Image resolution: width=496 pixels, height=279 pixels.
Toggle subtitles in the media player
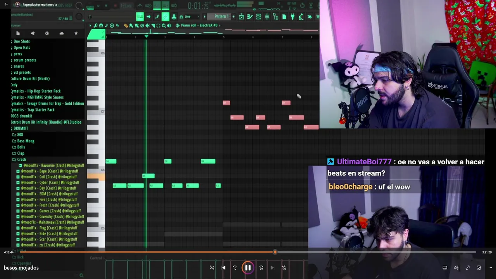pyautogui.click(x=445, y=268)
